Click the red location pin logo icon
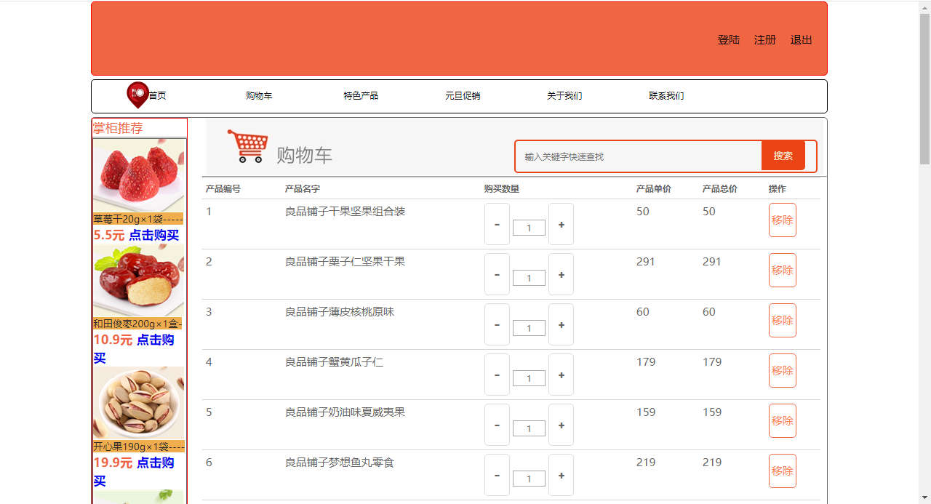 click(x=138, y=95)
